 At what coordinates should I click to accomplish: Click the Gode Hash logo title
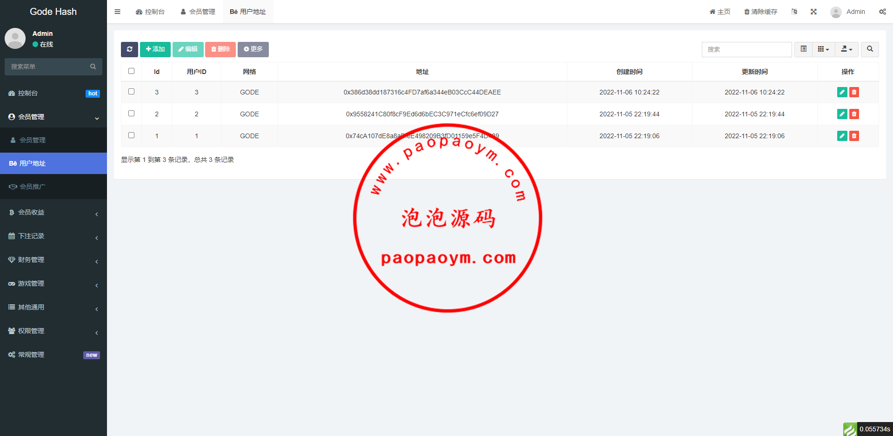(53, 12)
